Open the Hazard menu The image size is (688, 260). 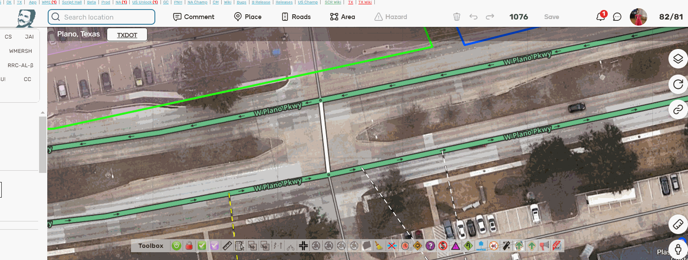[x=391, y=17]
